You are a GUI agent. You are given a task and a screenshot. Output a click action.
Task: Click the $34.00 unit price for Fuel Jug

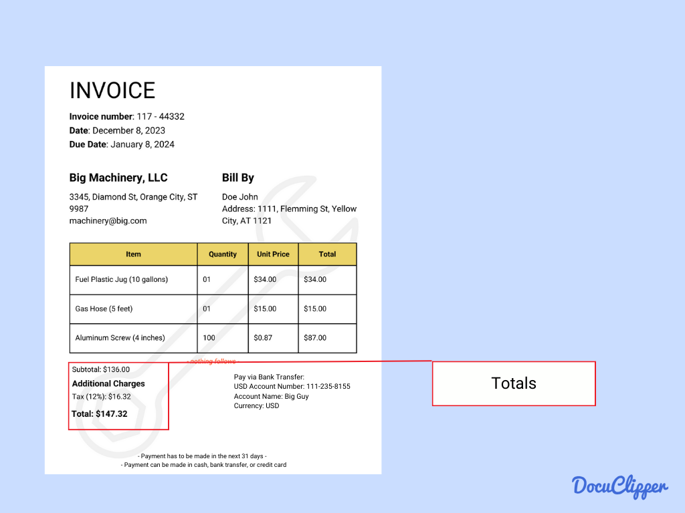(273, 280)
